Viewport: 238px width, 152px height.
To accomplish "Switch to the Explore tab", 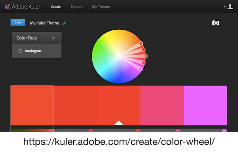I will tap(77, 7).
